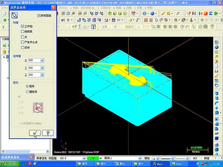Click the green checkmark icon in toolpath manager
The image size is (223, 167).
point(5,45)
